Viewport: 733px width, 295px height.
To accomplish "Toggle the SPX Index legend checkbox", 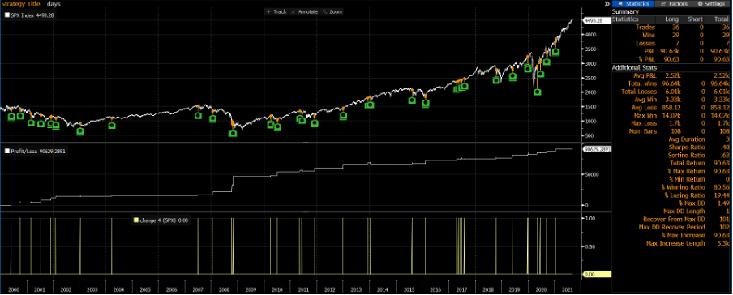I will tap(7, 15).
